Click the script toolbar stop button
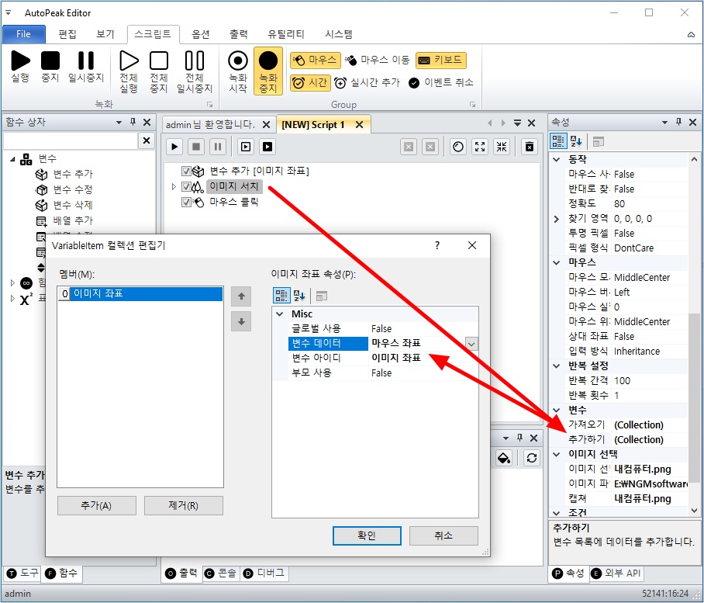Image resolution: width=704 pixels, height=603 pixels. 195,147
